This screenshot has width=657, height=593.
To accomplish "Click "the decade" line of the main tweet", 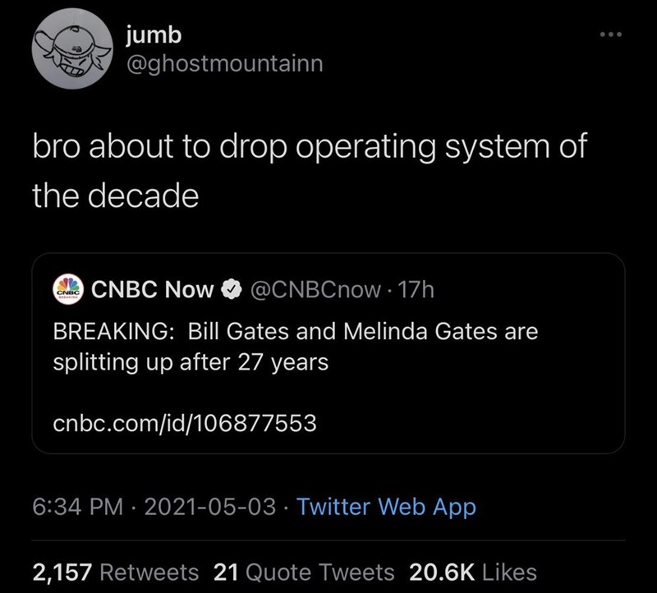I will click(x=115, y=195).
